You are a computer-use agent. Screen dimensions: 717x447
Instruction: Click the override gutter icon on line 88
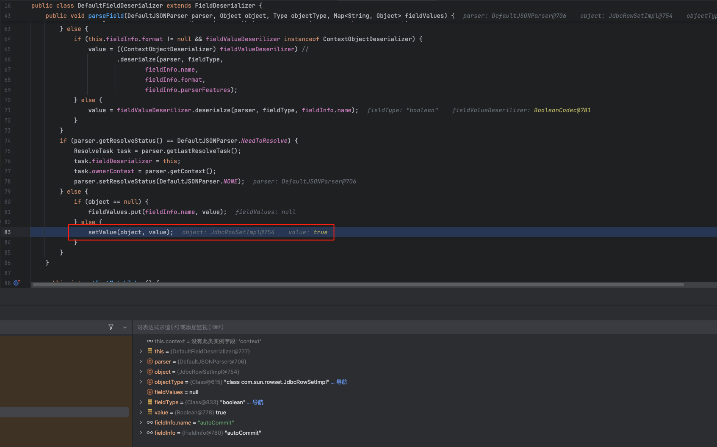pos(17,283)
